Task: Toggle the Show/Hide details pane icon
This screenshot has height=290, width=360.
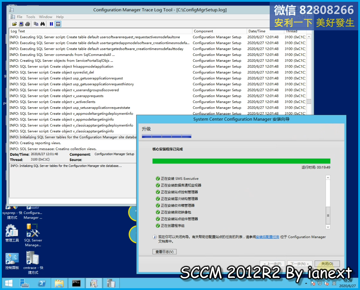Action: tap(58, 24)
